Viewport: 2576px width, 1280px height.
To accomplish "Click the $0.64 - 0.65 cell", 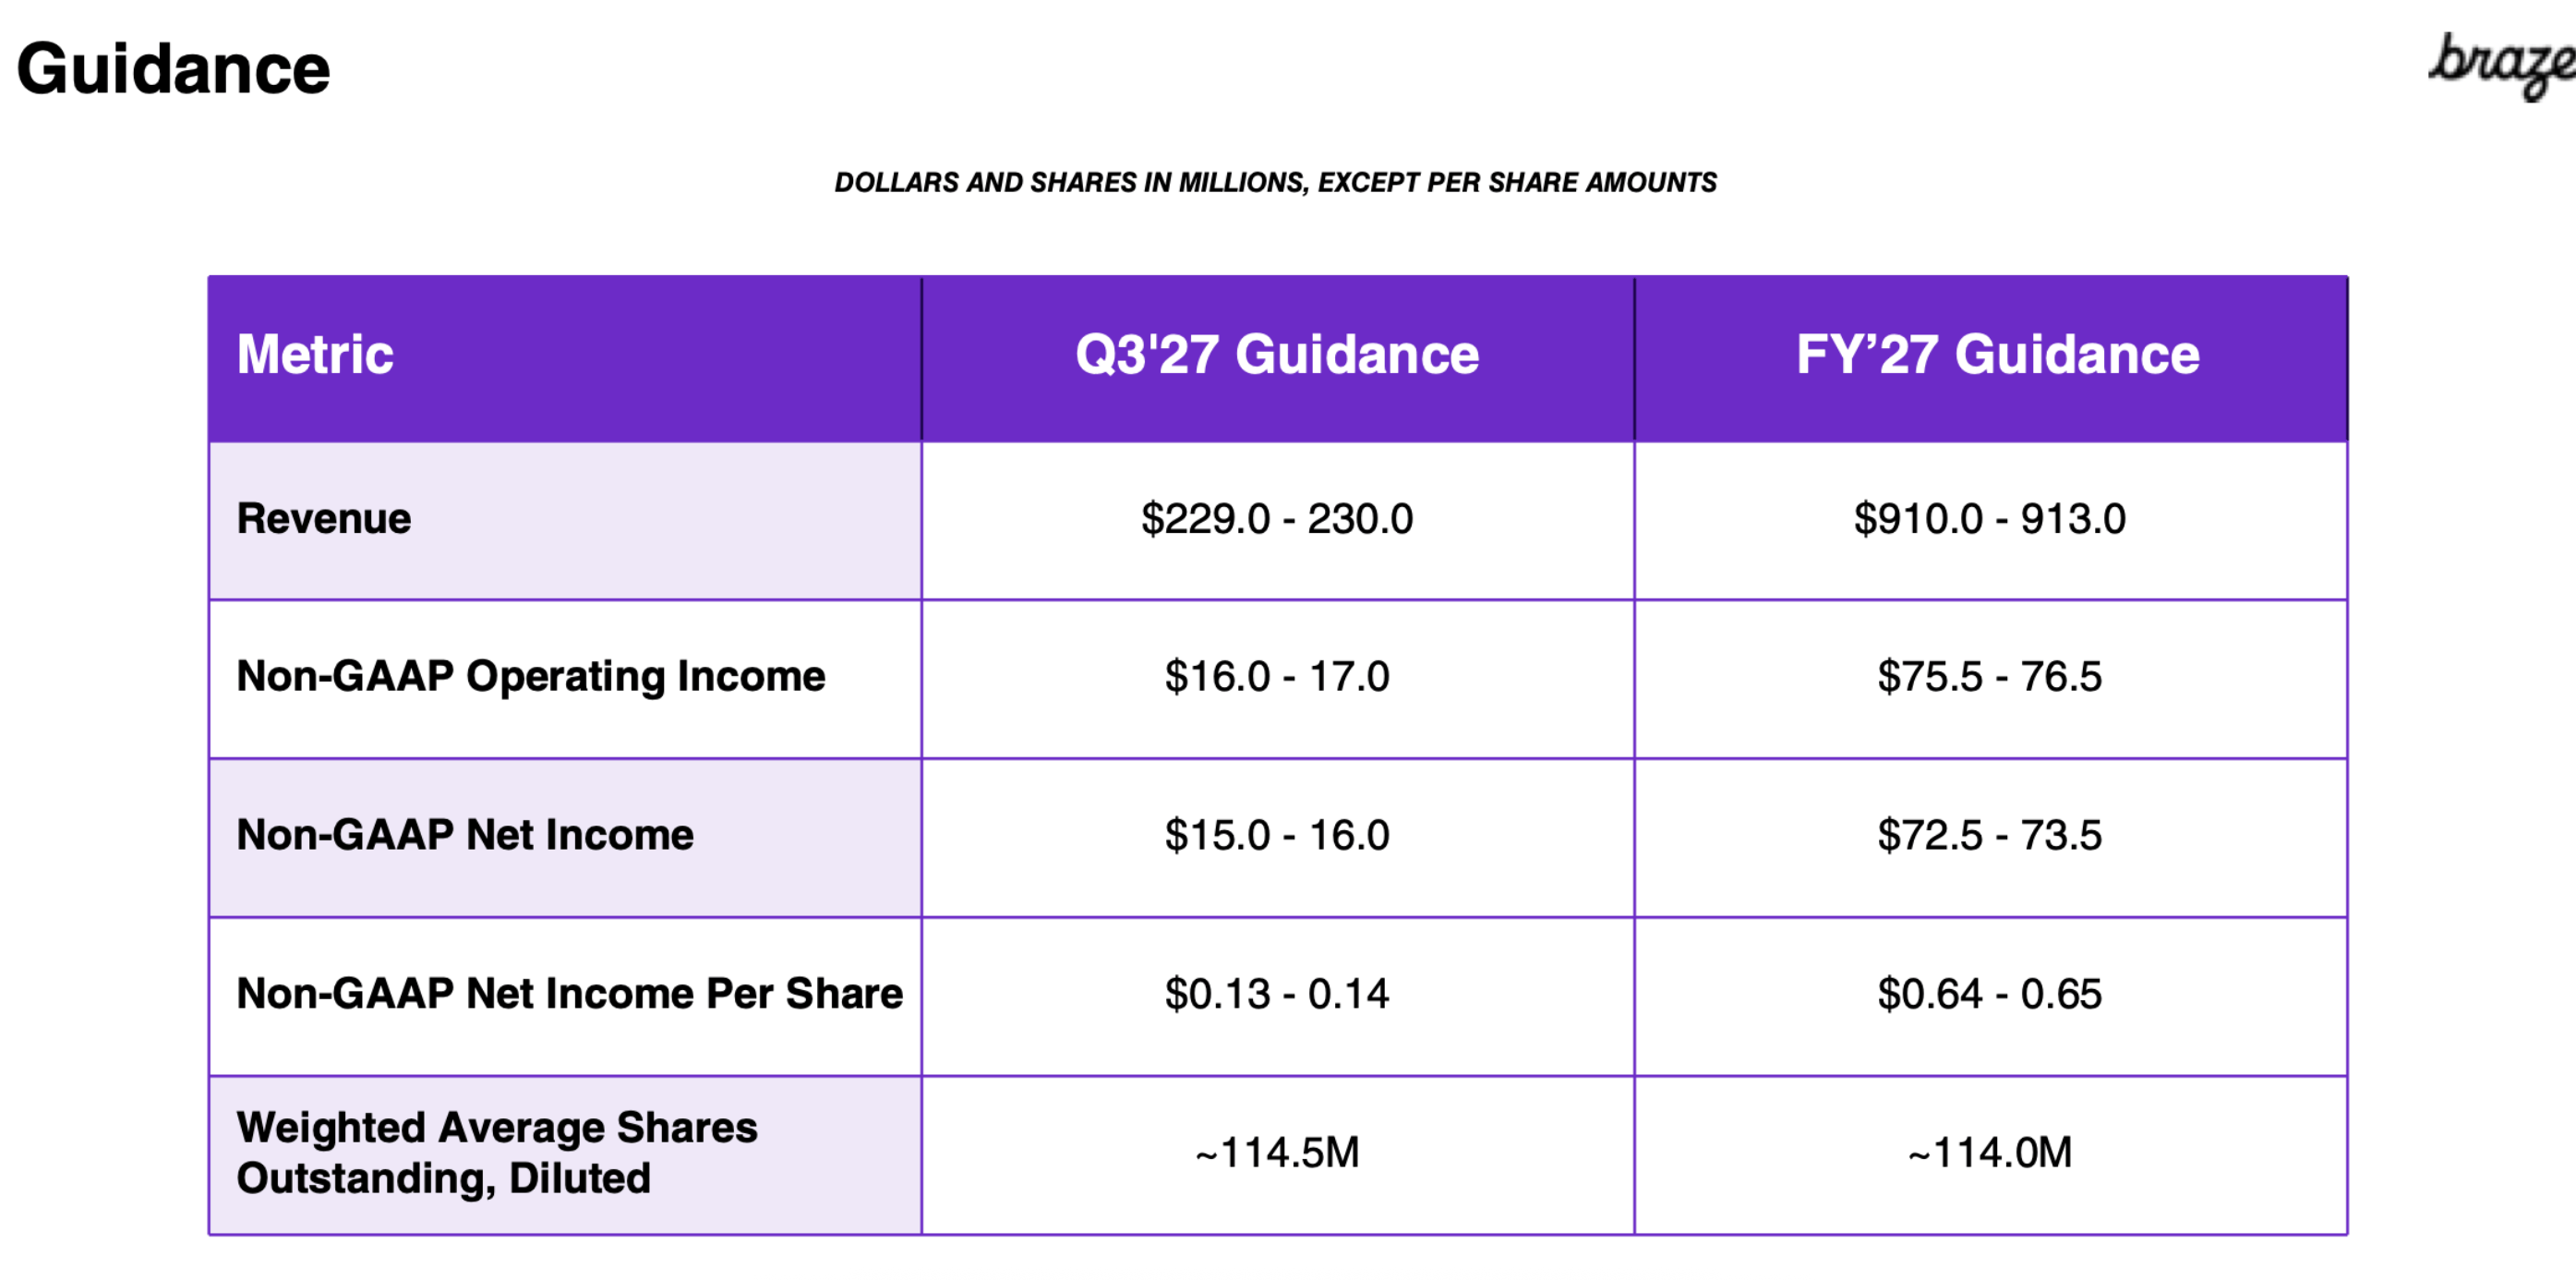I will click(x=1990, y=994).
